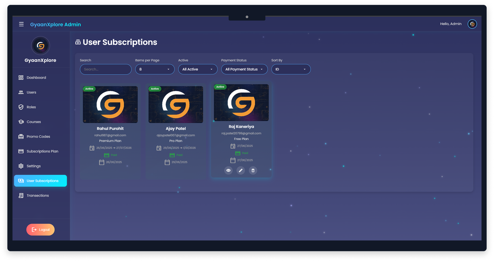The image size is (494, 261).
Task: Click Ajay Patel Paid card icon
Action: (172, 155)
